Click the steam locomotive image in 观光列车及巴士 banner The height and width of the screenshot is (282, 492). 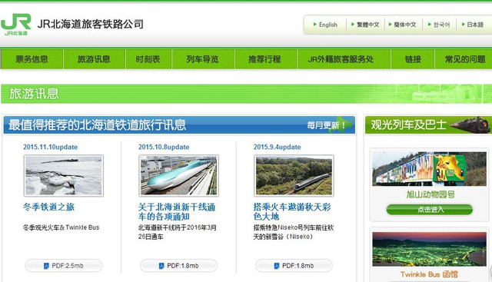click(x=470, y=124)
